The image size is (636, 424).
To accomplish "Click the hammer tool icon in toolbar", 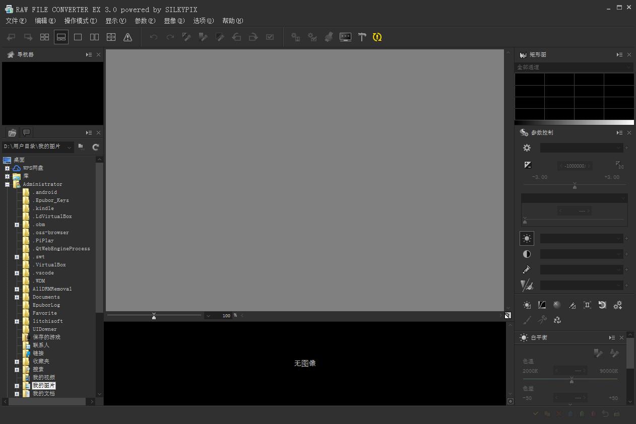I will point(362,37).
